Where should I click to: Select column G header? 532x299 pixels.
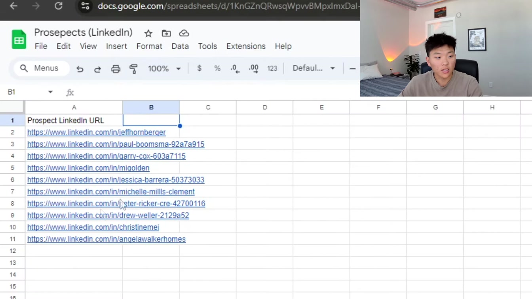click(x=435, y=107)
